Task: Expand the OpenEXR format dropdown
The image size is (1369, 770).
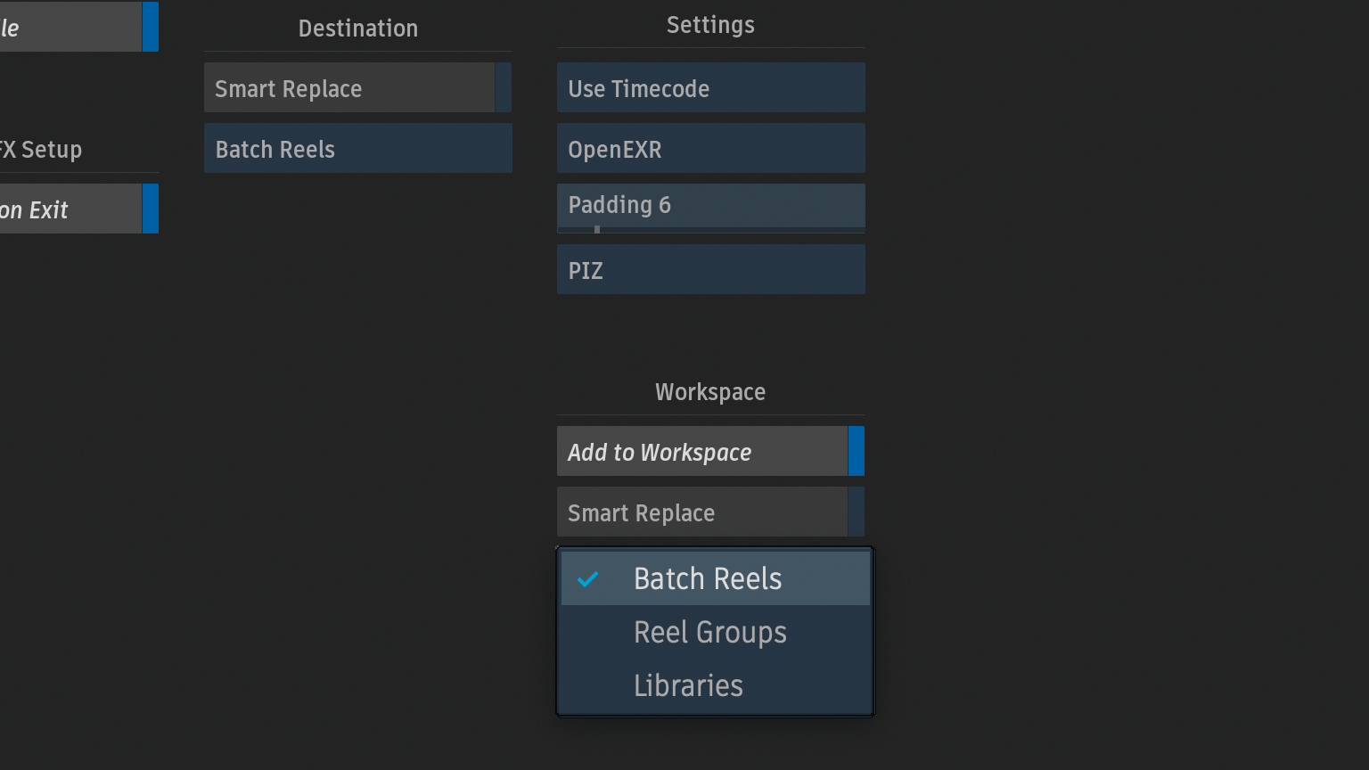Action: (710, 149)
